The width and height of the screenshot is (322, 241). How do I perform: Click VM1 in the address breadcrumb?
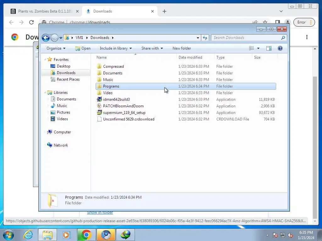click(x=79, y=38)
